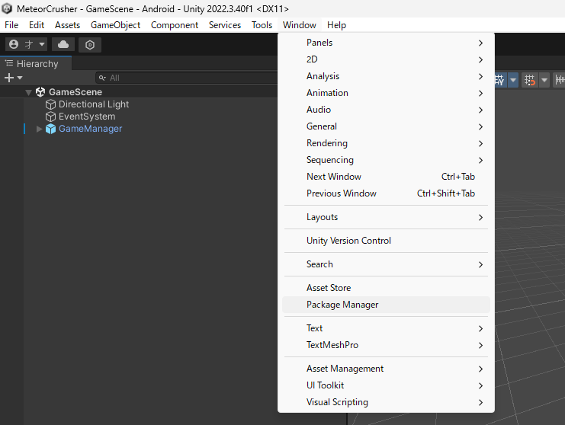Select the GameManager prefab object
Screen dimensions: 565x425
[90, 129]
